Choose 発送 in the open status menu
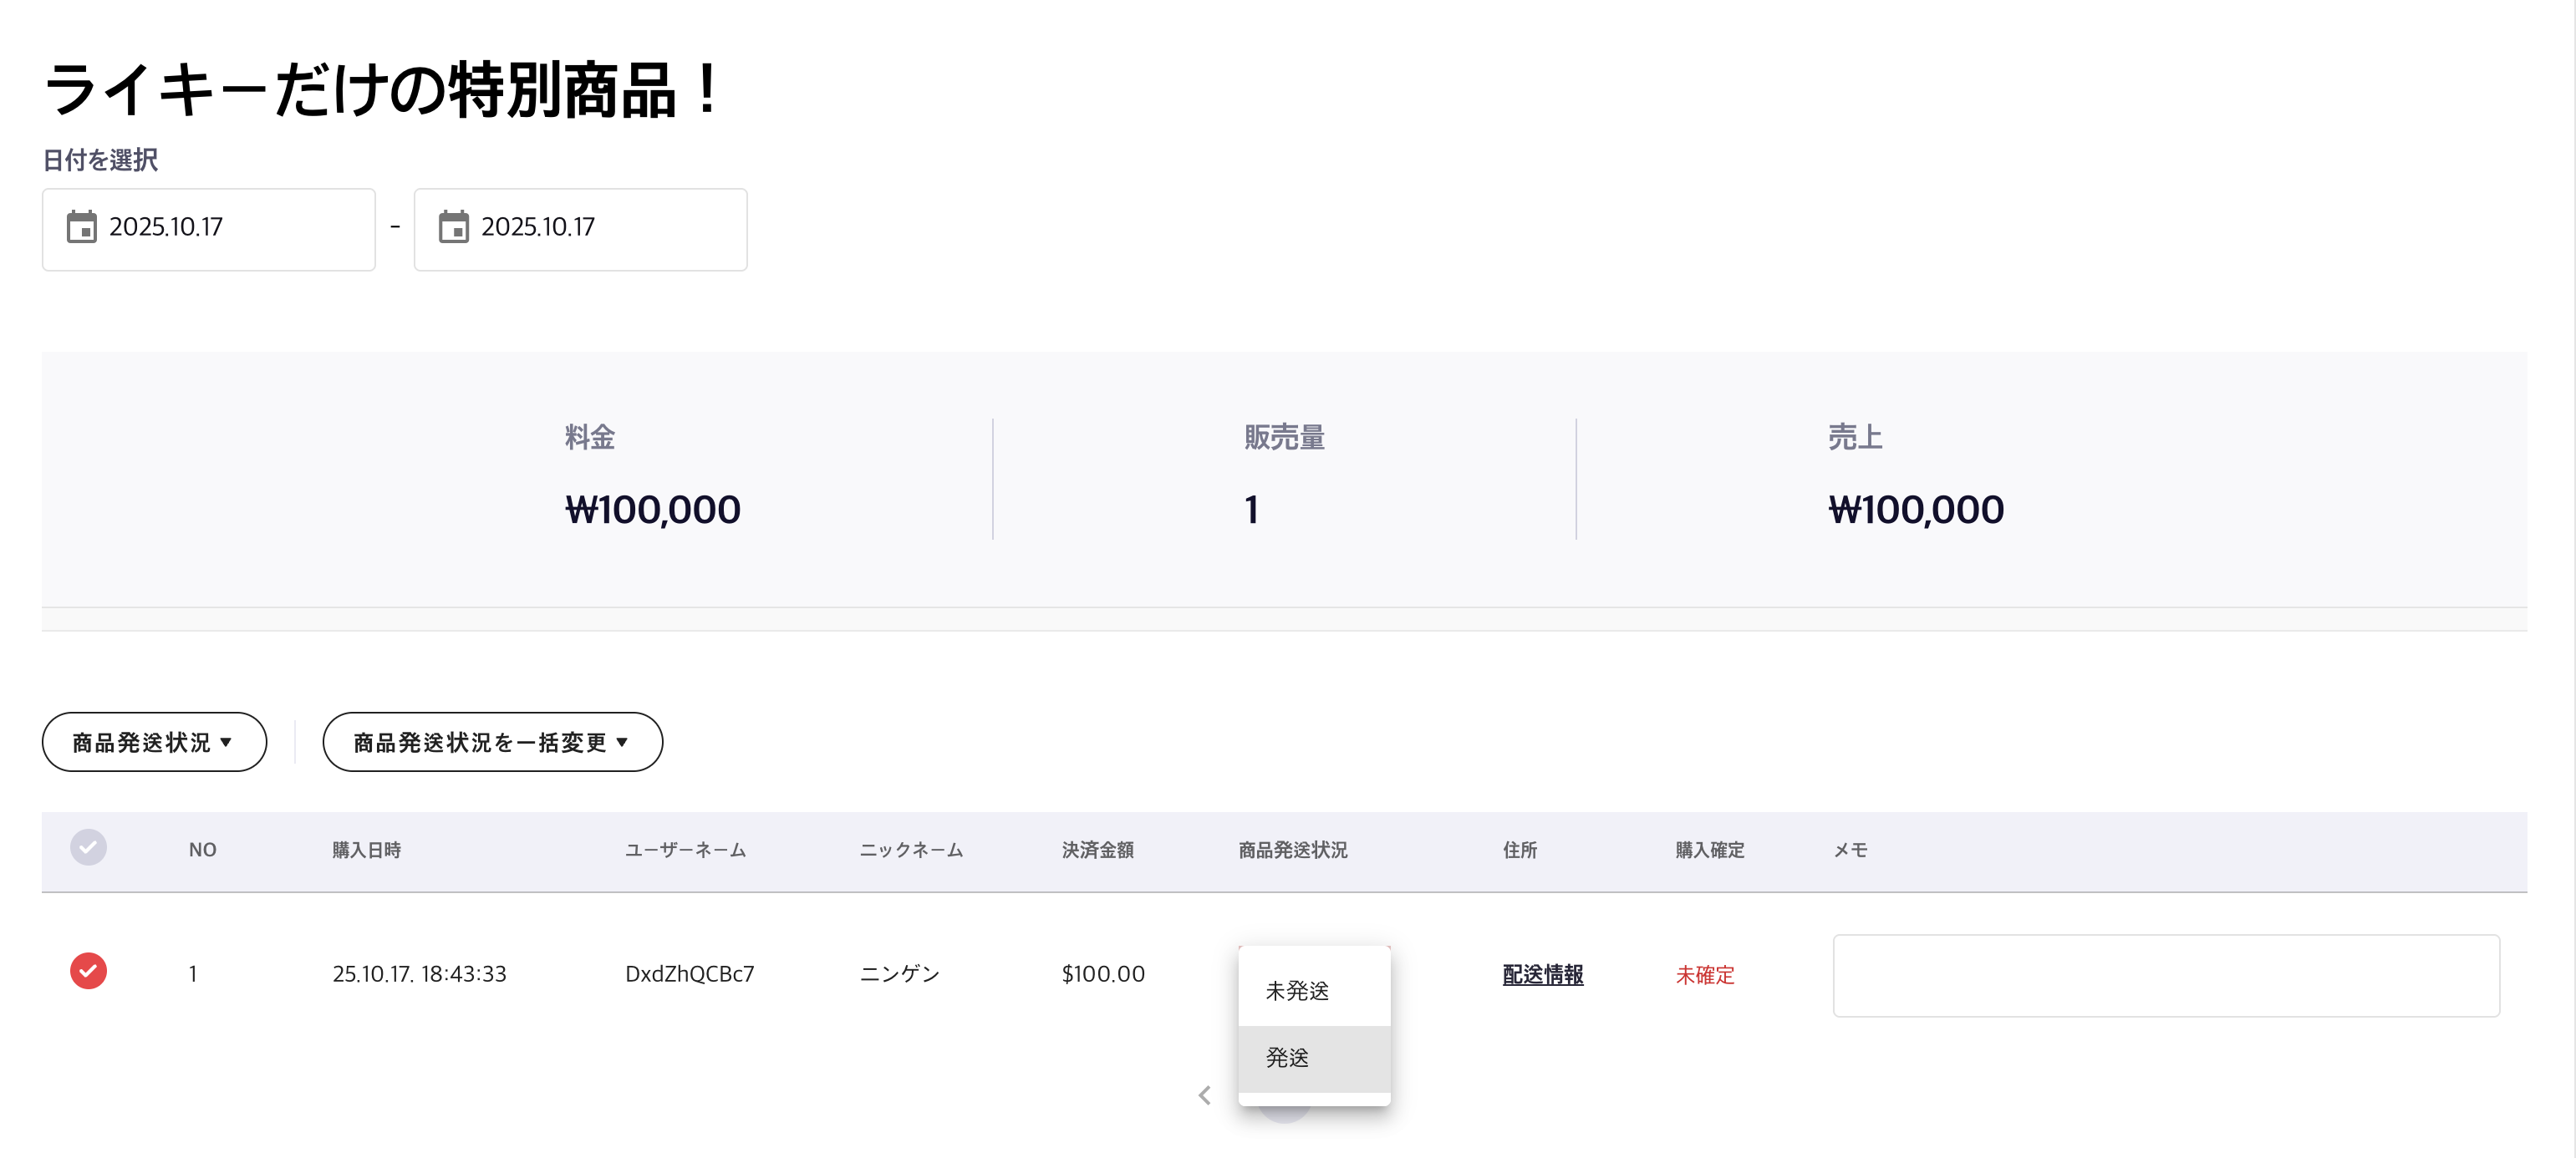Image resolution: width=2576 pixels, height=1158 pixels. 1287,1057
